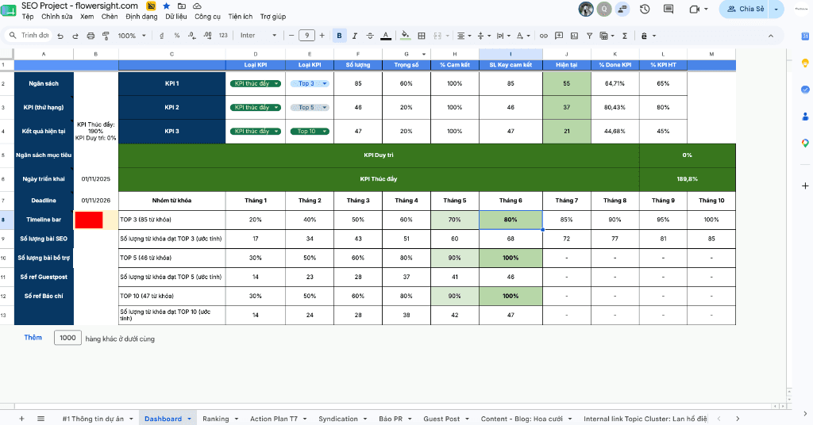
Task: Click the menu search box
Action: click(29, 35)
